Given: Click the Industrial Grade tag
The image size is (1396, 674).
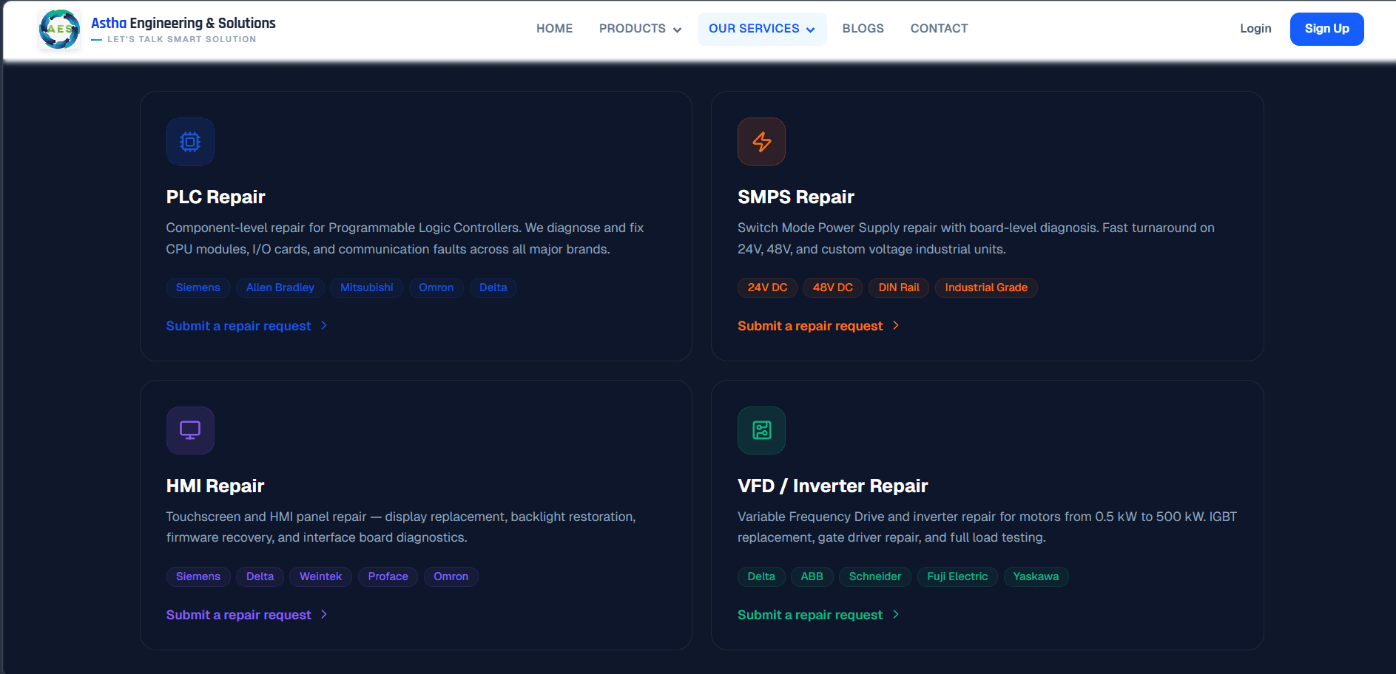Looking at the screenshot, I should click(x=986, y=287).
